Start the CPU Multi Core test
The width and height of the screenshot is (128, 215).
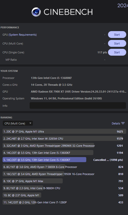pyautogui.click(x=117, y=44)
